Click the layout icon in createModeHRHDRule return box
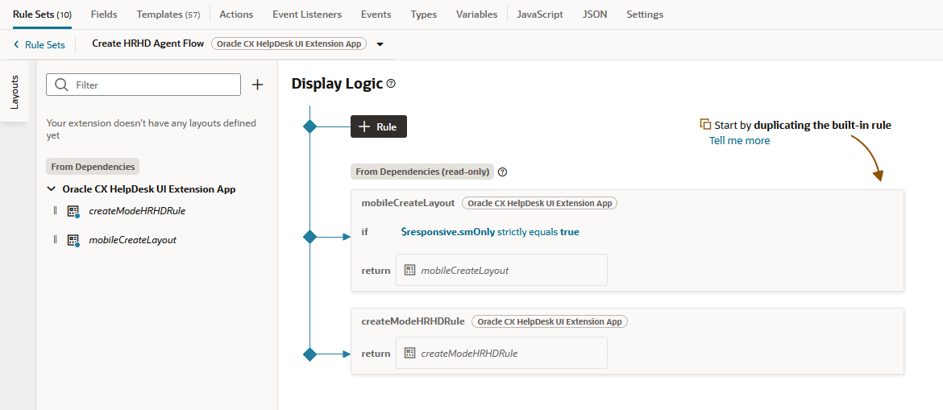The height and width of the screenshot is (410, 943). (x=410, y=353)
